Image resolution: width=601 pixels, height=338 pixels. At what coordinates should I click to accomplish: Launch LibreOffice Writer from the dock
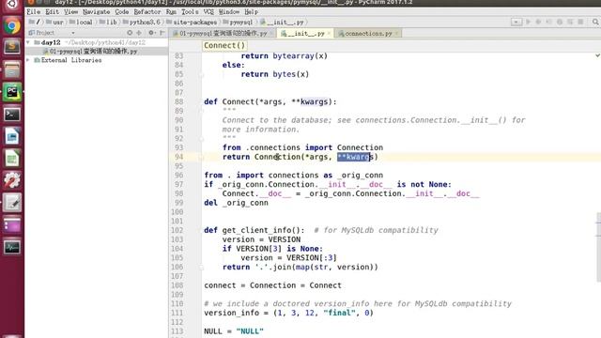pos(12,136)
